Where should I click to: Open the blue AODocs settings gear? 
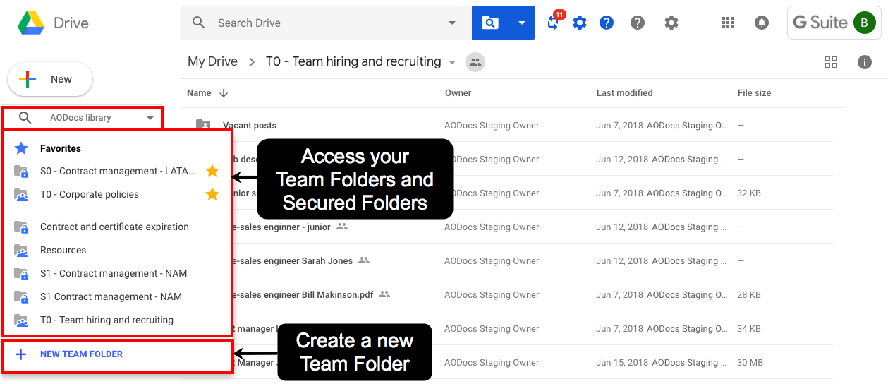580,23
